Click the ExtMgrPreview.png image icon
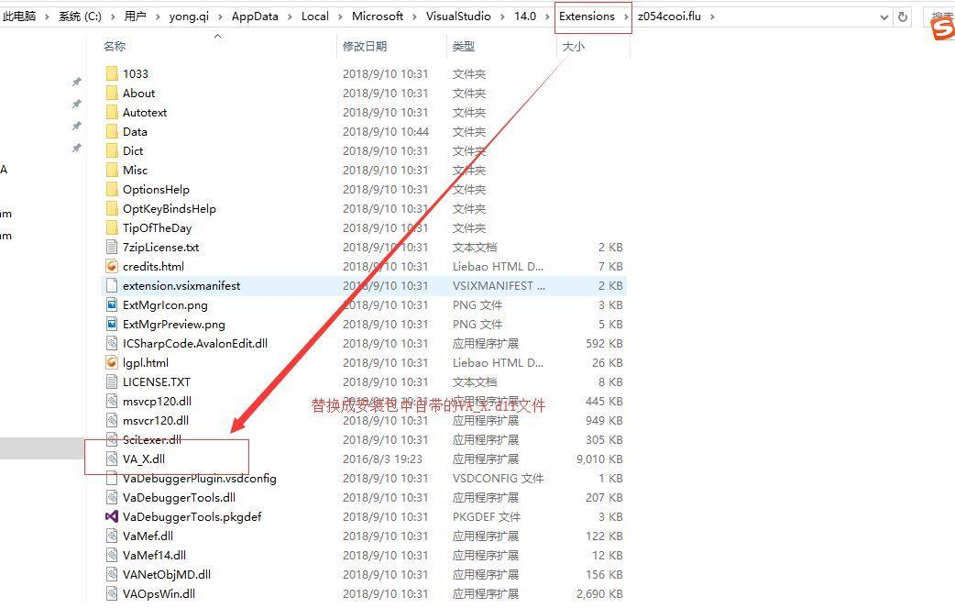This screenshot has height=608, width=955. pos(112,324)
